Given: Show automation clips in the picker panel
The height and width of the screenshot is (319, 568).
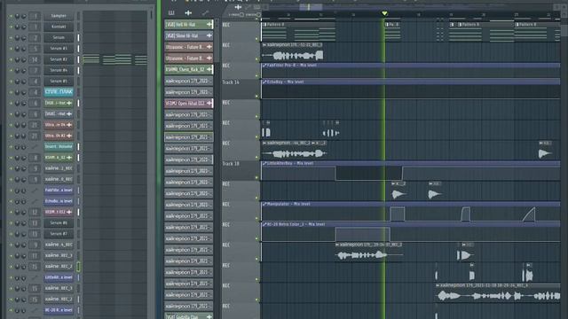Looking at the screenshot, I should (x=205, y=13).
